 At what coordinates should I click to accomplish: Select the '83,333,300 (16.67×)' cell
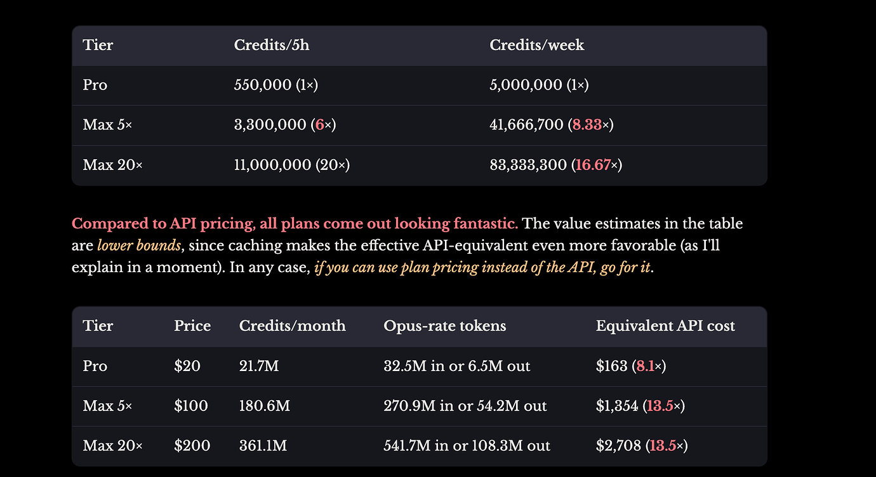556,165
